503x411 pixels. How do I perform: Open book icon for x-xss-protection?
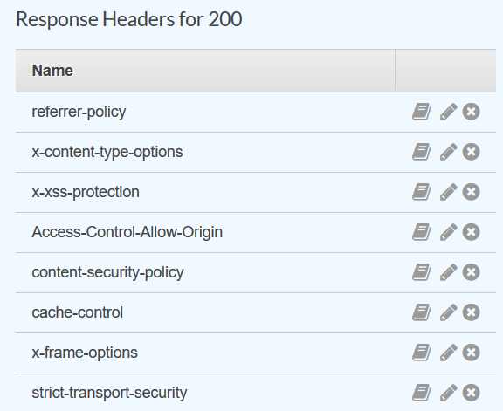point(422,192)
